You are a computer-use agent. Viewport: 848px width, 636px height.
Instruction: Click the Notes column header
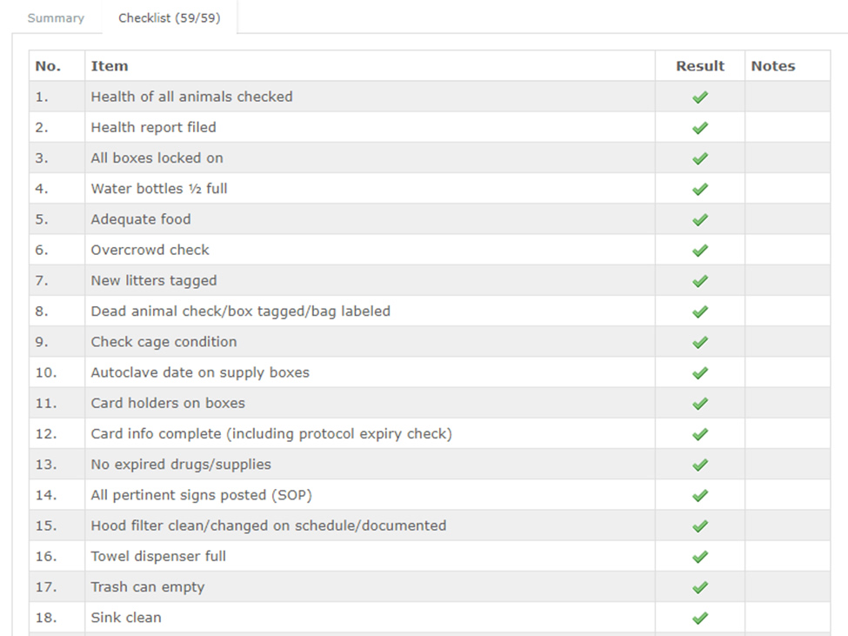tap(773, 66)
